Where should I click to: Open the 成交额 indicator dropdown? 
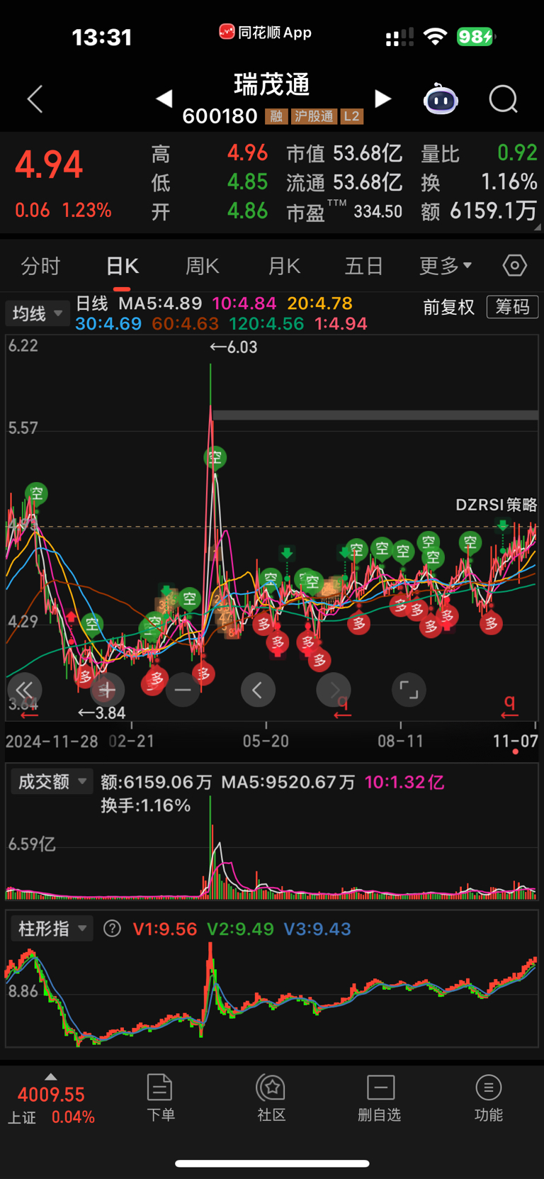coord(52,781)
